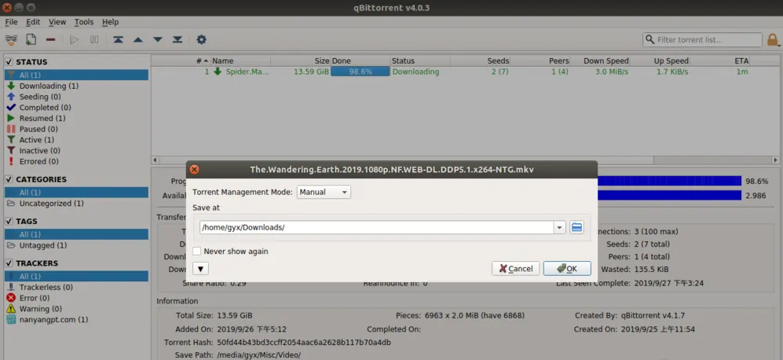Toggle the STATUS section checkbox
783x360 pixels.
(9, 62)
